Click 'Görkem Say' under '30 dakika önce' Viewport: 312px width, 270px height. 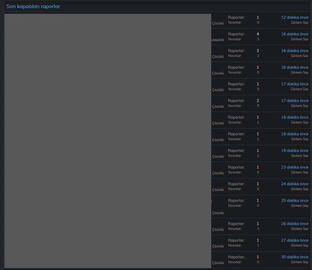(300, 262)
